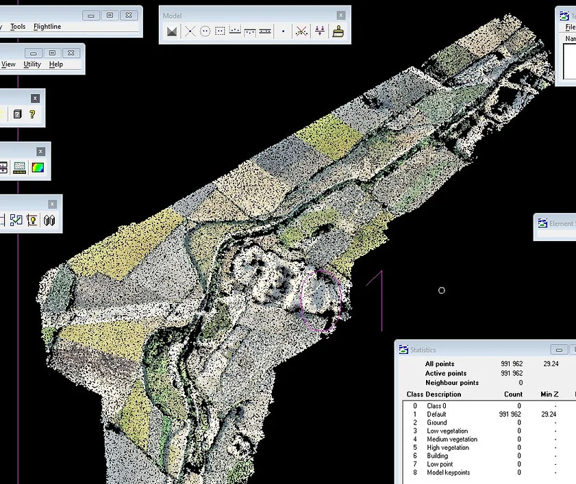Click the light bulb icon
This screenshot has height=484, width=576.
[32, 220]
